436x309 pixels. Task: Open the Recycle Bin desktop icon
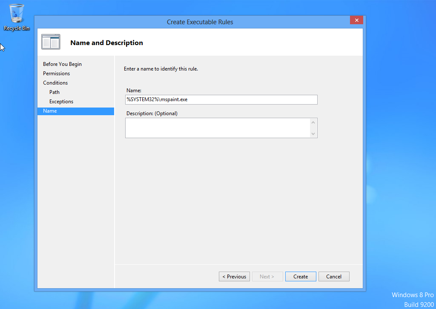[17, 17]
